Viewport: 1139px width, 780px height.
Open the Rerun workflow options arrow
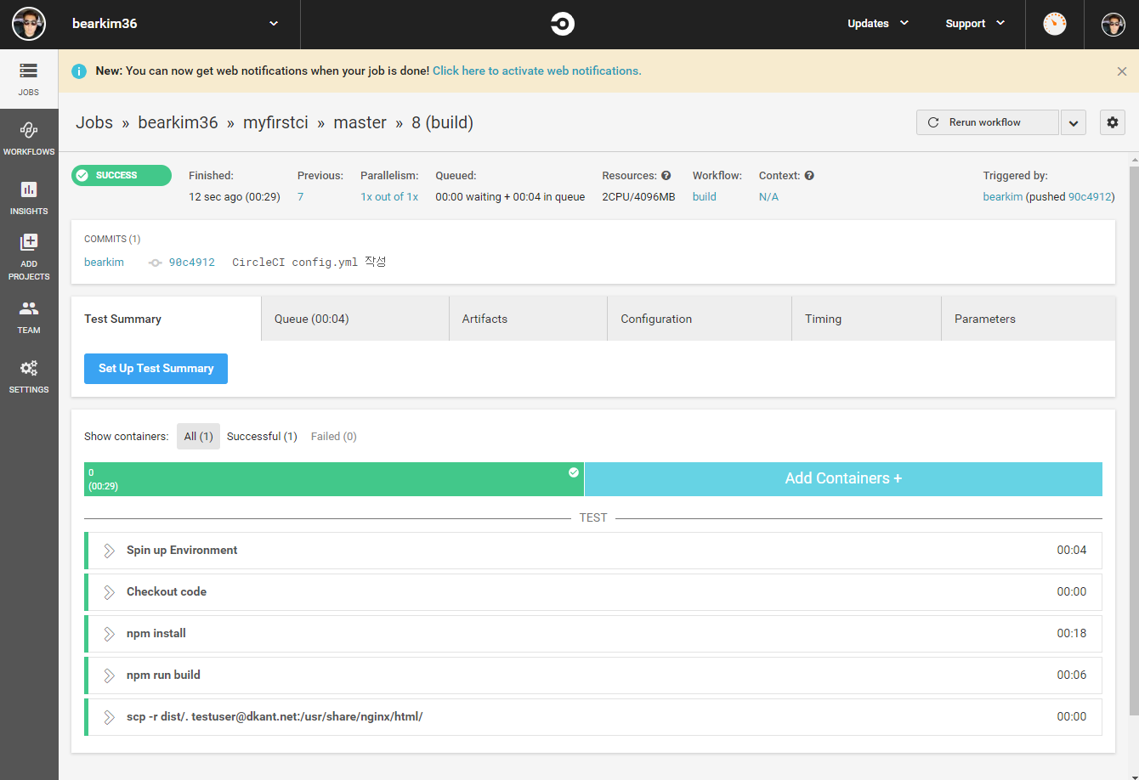1074,122
